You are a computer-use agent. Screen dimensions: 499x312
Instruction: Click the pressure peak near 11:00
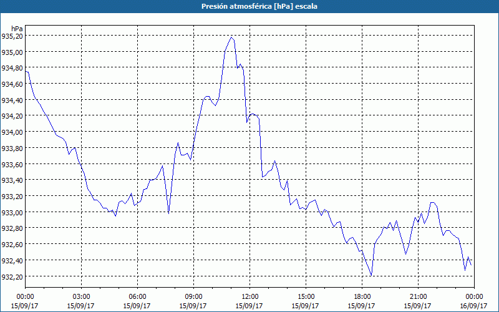(231, 37)
